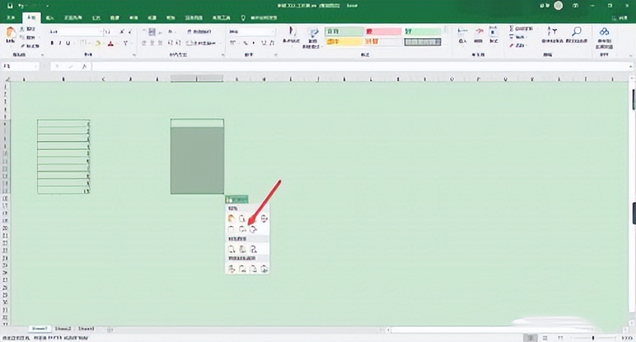This screenshot has height=342, width=636.
Task: Click the large Paste clipboard button in ribbon
Action: (11, 35)
